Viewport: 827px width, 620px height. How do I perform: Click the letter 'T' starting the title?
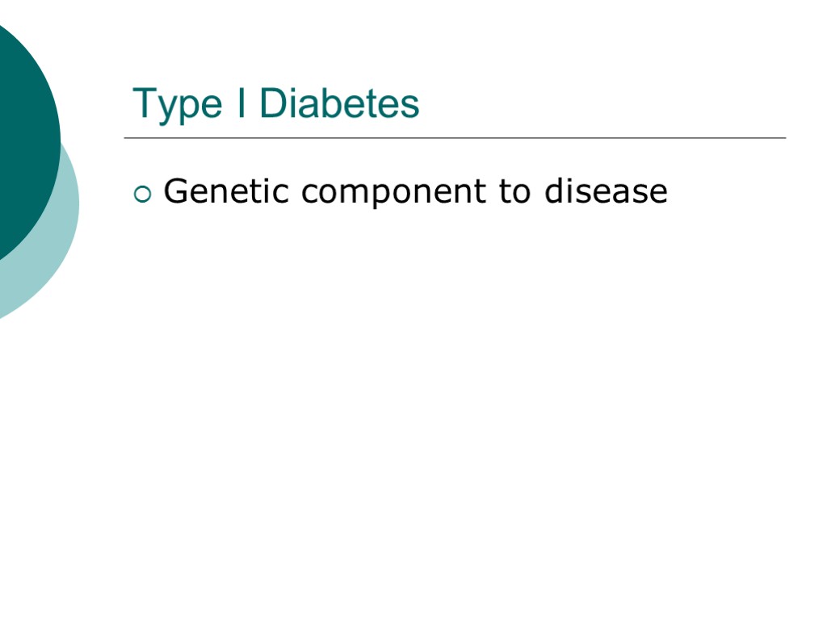click(x=145, y=104)
